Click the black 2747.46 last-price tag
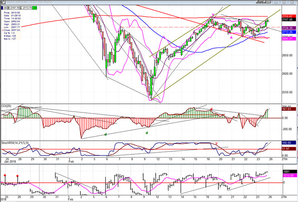The height and width of the screenshot is (202, 298). click(x=288, y=20)
